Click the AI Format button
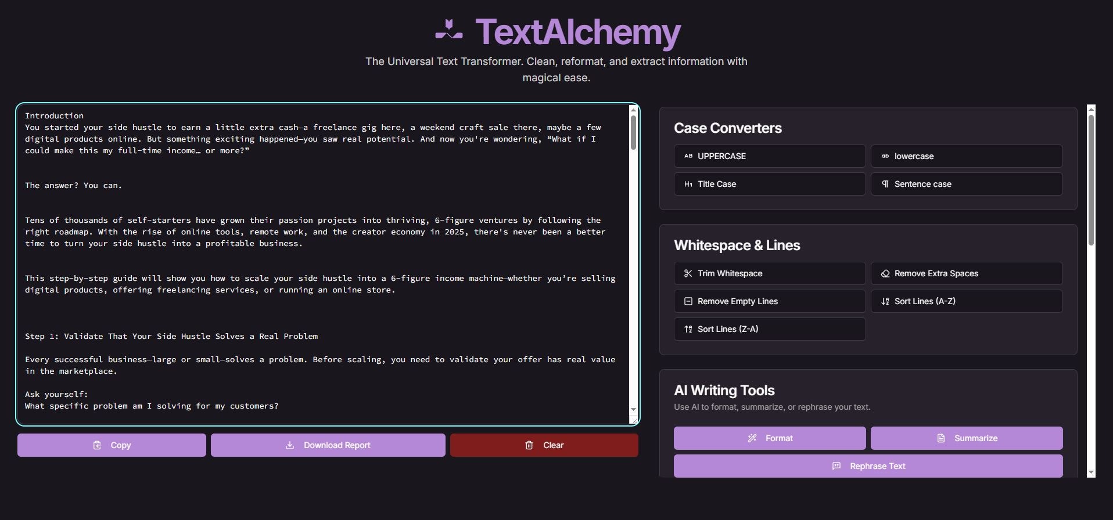Image resolution: width=1113 pixels, height=520 pixels. click(770, 438)
